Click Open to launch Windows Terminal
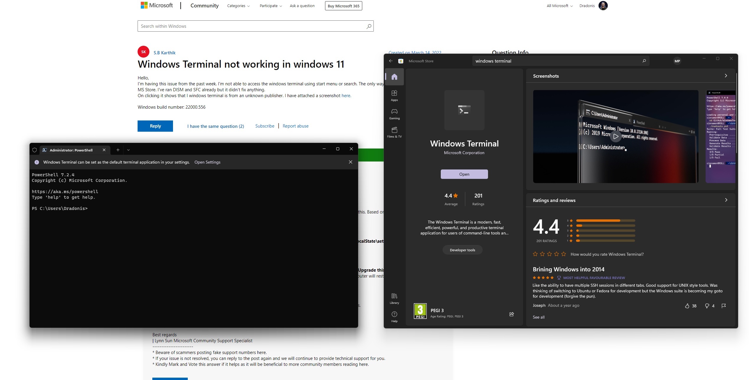This screenshot has height=380, width=749. click(464, 174)
